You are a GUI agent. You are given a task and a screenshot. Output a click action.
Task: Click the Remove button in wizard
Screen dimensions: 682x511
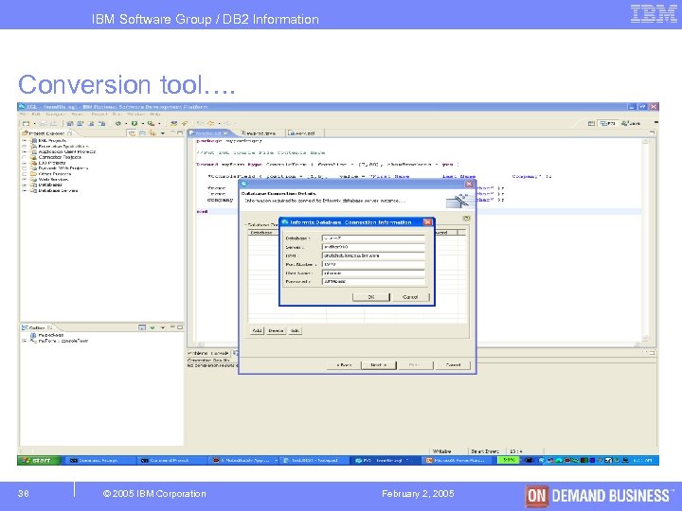pos(276,330)
